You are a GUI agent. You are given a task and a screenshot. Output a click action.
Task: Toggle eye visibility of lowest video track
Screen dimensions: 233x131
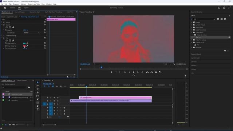pyautogui.click(x=58, y=104)
